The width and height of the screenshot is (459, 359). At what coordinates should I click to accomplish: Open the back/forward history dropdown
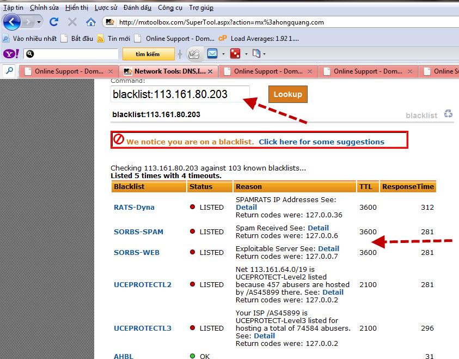pyautogui.click(x=39, y=22)
